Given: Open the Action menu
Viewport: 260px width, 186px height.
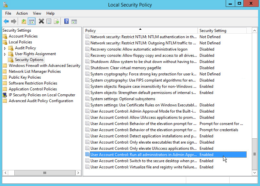Looking at the screenshot, I should (x=22, y=13).
